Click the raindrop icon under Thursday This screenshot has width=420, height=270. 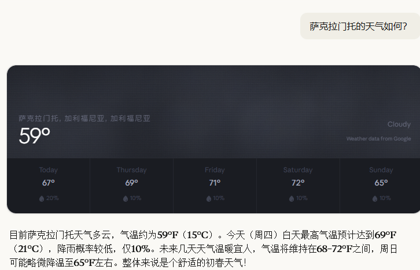tap(125, 198)
